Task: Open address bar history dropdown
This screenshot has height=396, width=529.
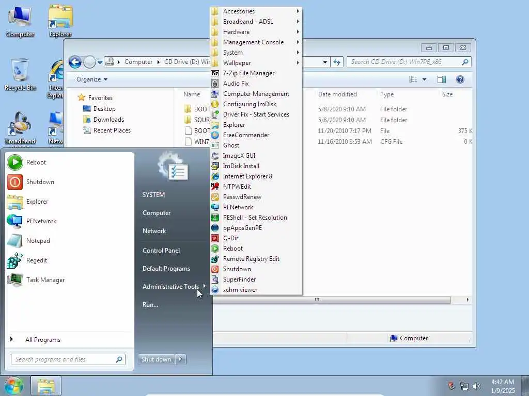Action: [x=325, y=62]
